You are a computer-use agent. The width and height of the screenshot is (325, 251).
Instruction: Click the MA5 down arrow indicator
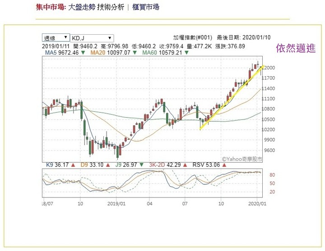pyautogui.click(x=83, y=53)
